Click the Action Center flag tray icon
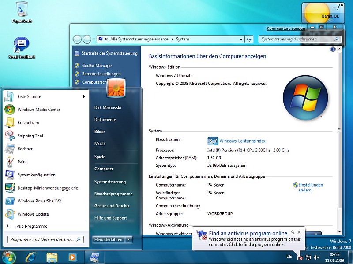 (300, 257)
